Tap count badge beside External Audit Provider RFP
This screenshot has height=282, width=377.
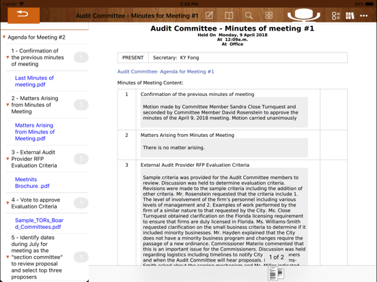click(x=81, y=159)
